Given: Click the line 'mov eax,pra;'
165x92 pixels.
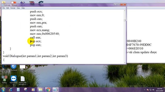Looking at the screenshot, I should tap(38, 23).
